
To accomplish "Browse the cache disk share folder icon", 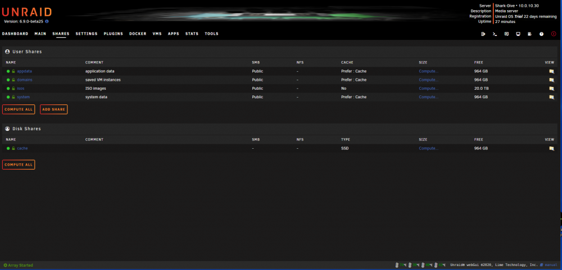I will click(552, 148).
